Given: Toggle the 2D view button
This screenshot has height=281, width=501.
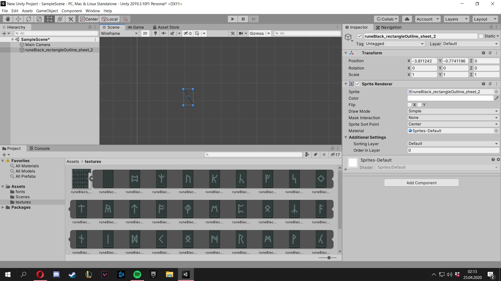Looking at the screenshot, I should pyautogui.click(x=145, y=33).
